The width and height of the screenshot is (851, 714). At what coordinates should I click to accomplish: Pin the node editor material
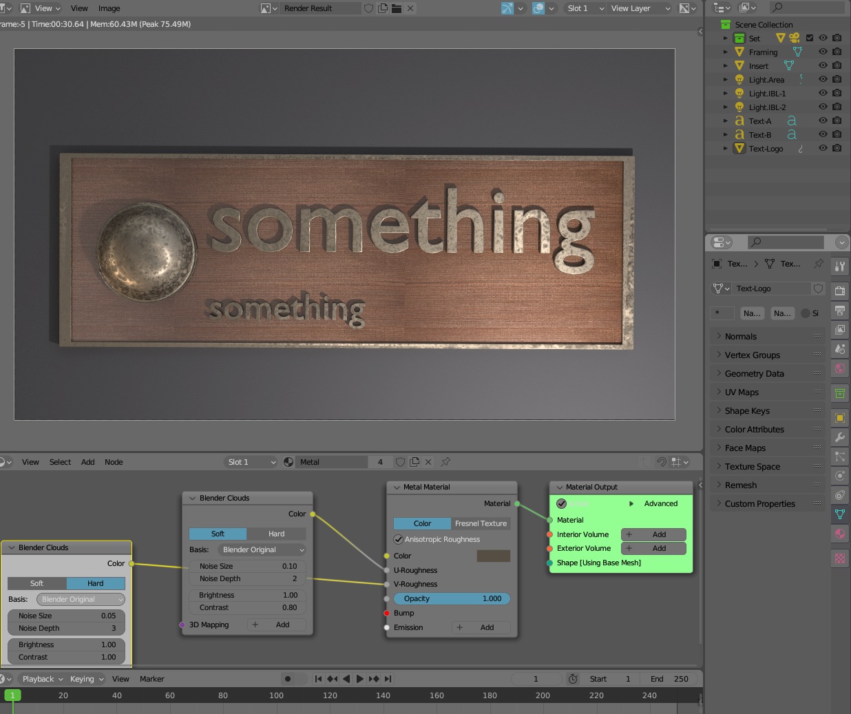tap(445, 462)
